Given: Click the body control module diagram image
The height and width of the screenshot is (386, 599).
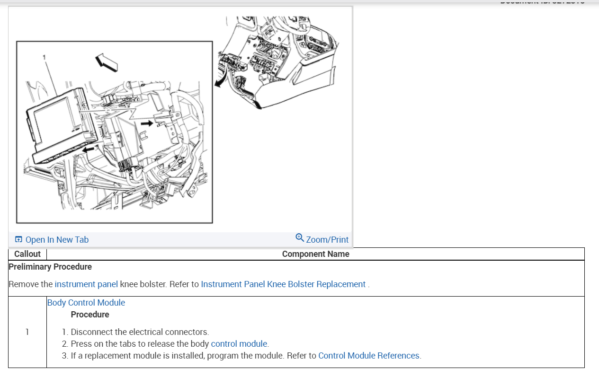Looking at the screenshot, I should click(x=180, y=120).
